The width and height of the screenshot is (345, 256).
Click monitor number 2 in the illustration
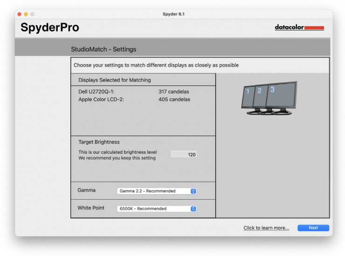[x=260, y=95]
